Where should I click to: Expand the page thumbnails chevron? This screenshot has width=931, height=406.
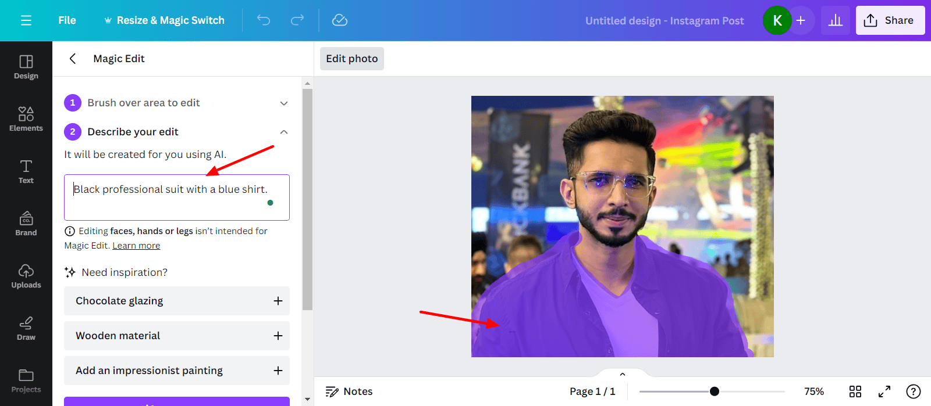click(x=623, y=375)
